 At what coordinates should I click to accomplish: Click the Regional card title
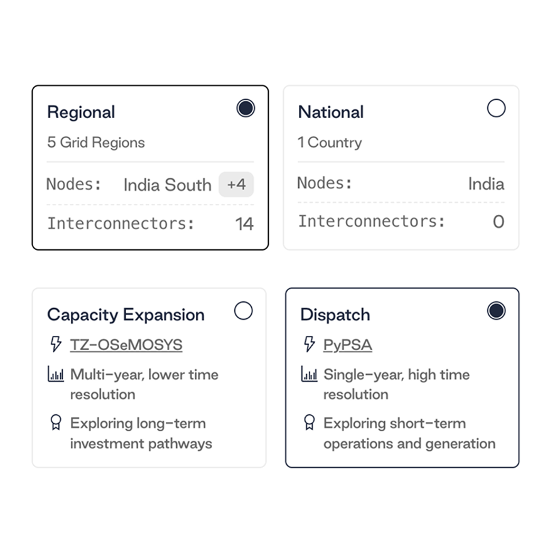pos(81,112)
